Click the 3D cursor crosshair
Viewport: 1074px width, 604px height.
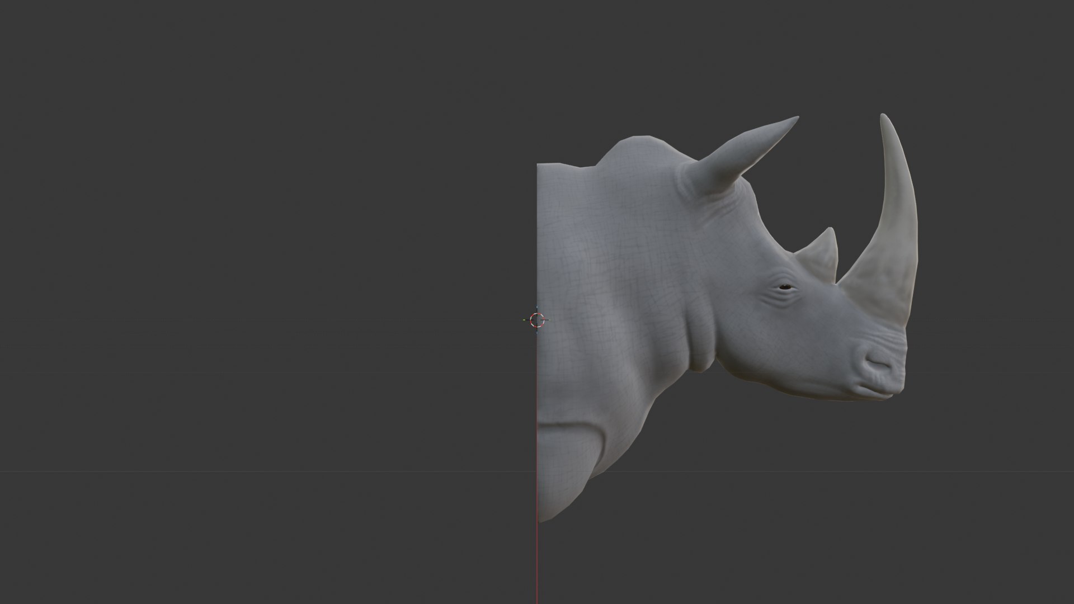click(x=537, y=320)
